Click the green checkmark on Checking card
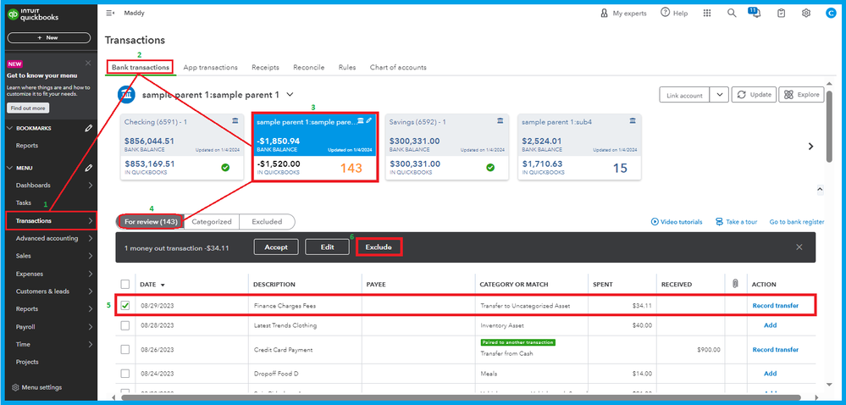Image resolution: width=846 pixels, height=405 pixels. click(225, 168)
